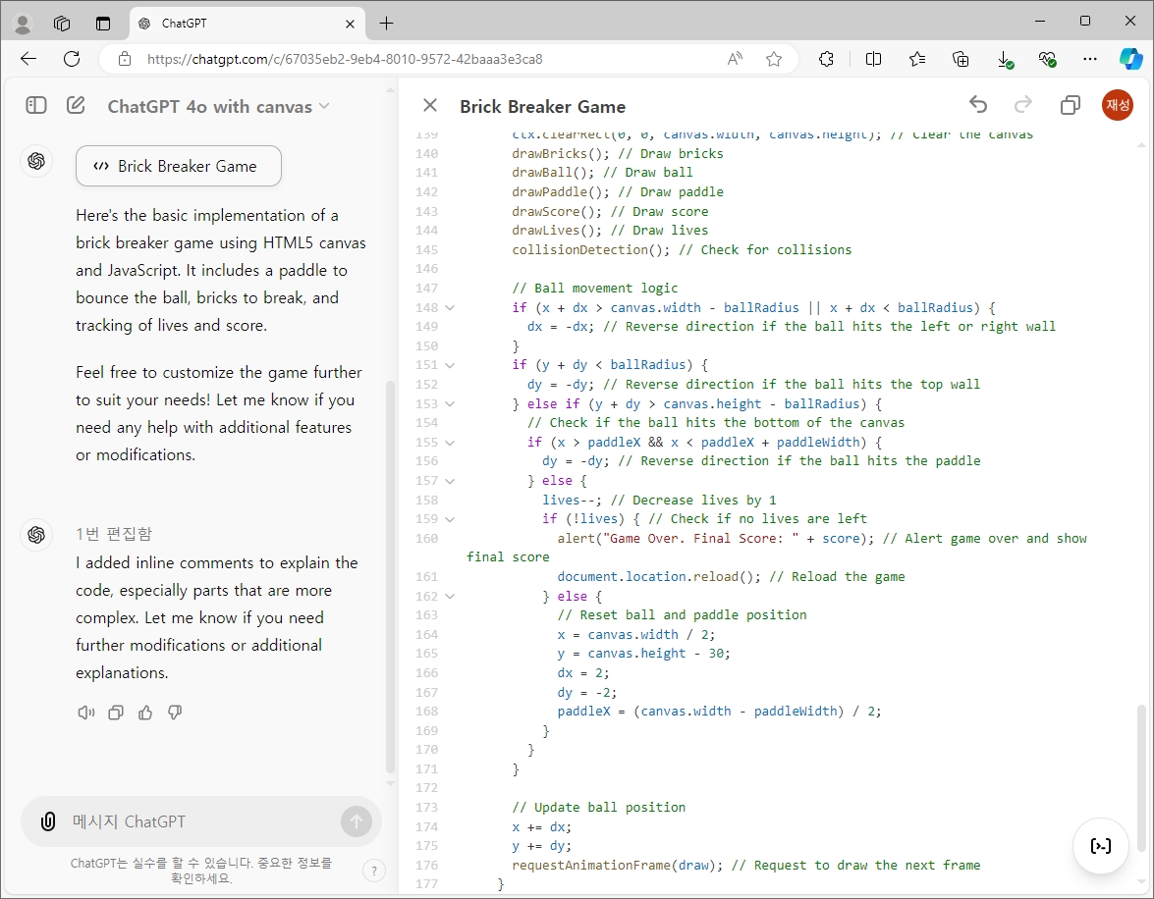Image resolution: width=1154 pixels, height=899 pixels.
Task: Redo canvas edit arrow
Action: 1023,105
